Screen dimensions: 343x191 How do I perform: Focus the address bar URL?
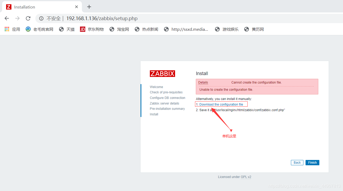pyautogui.click(x=102, y=19)
